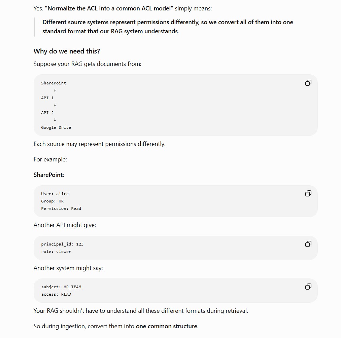The width and height of the screenshot is (341, 338).
Task: Click the 'role: viewer' code line
Action: (56, 252)
